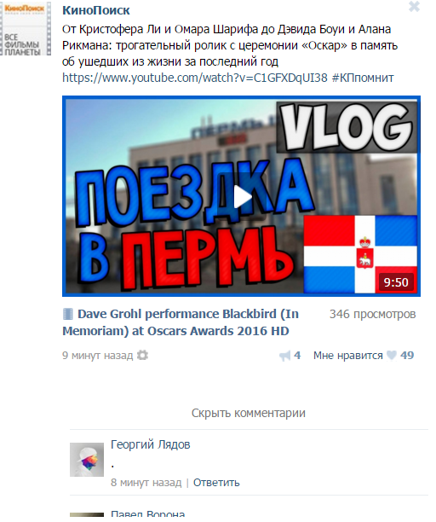Like the post with 'Мне нравится'
The height and width of the screenshot is (522, 436).
(x=347, y=356)
